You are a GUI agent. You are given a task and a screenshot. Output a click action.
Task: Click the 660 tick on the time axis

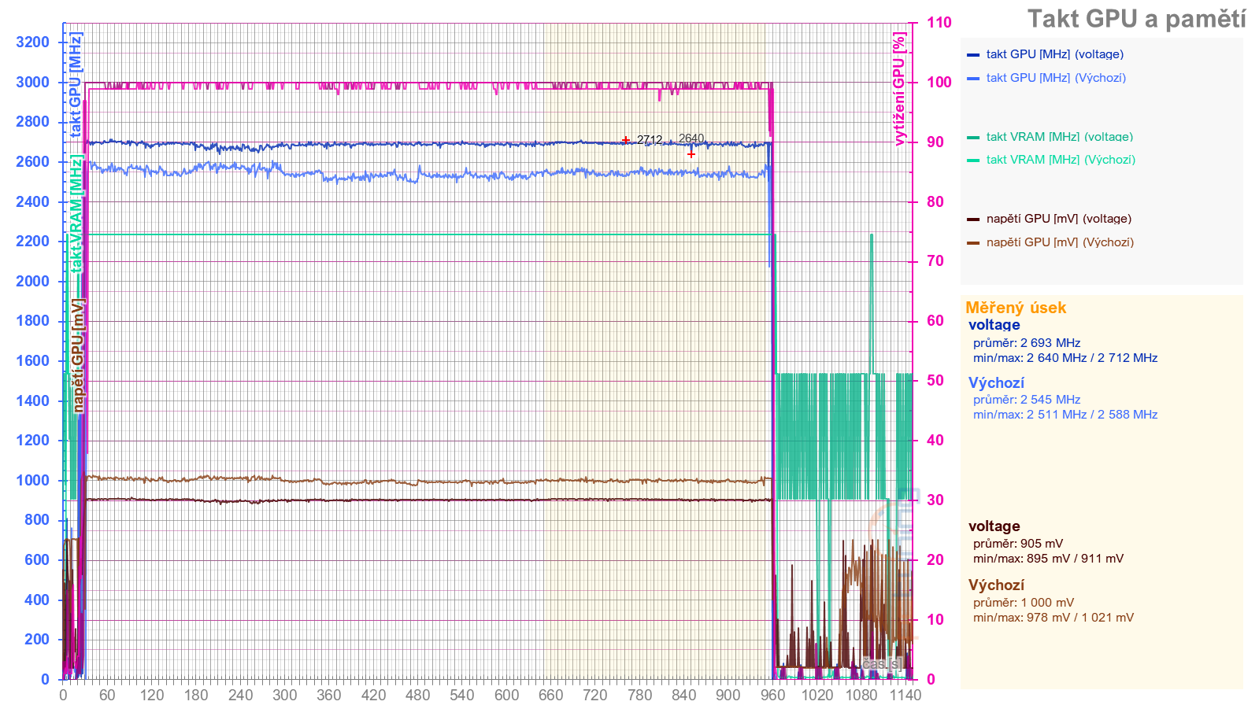[x=551, y=695]
